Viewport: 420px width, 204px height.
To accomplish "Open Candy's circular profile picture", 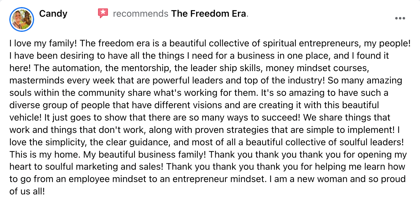I will [22, 19].
